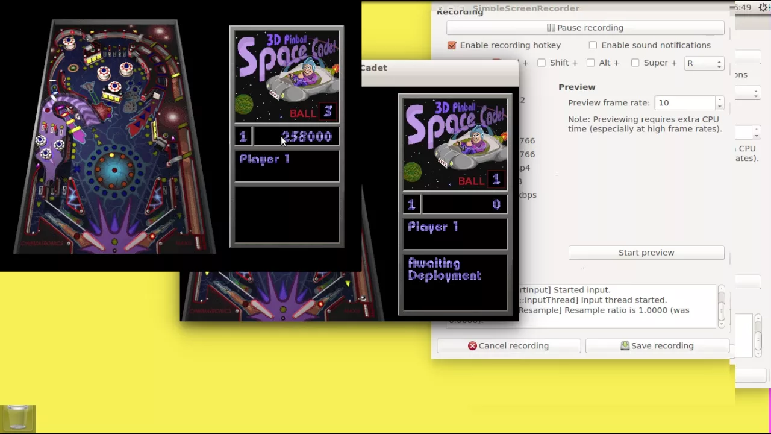Viewport: 771px width, 434px height.
Task: Click the log scrollbar up arrow
Action: pos(721,289)
